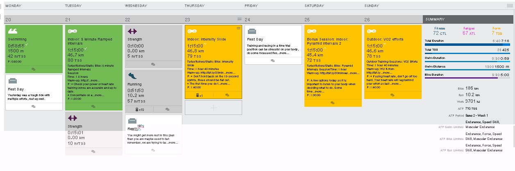Click the dumbbell icon on Wednesday's Strength workout

click(x=132, y=31)
